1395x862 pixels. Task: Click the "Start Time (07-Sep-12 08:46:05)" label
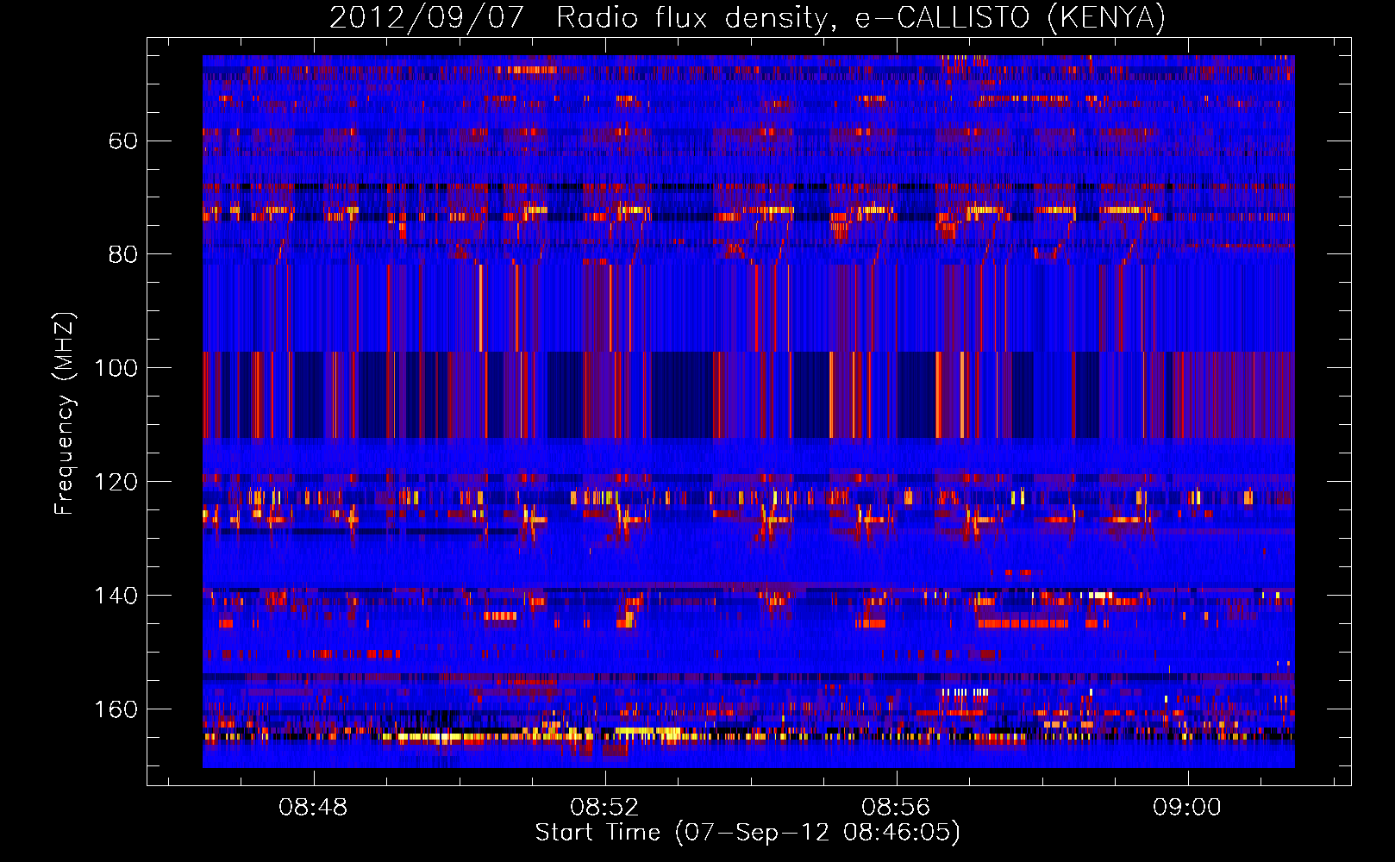coord(748,833)
